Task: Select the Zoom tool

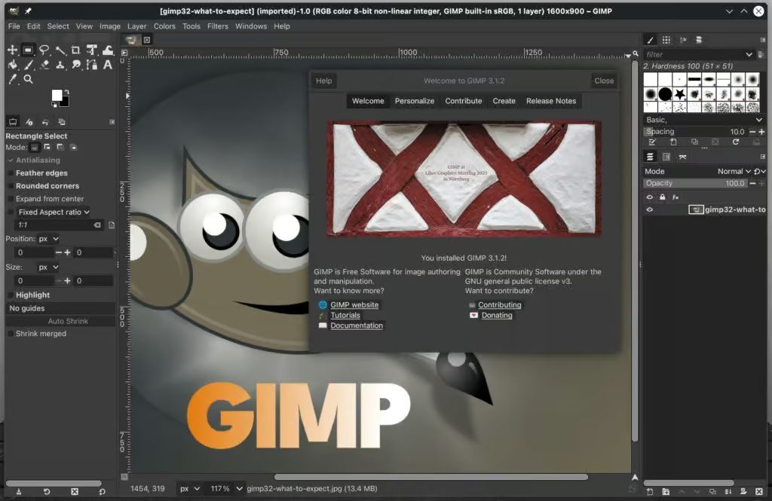Action: pos(29,78)
